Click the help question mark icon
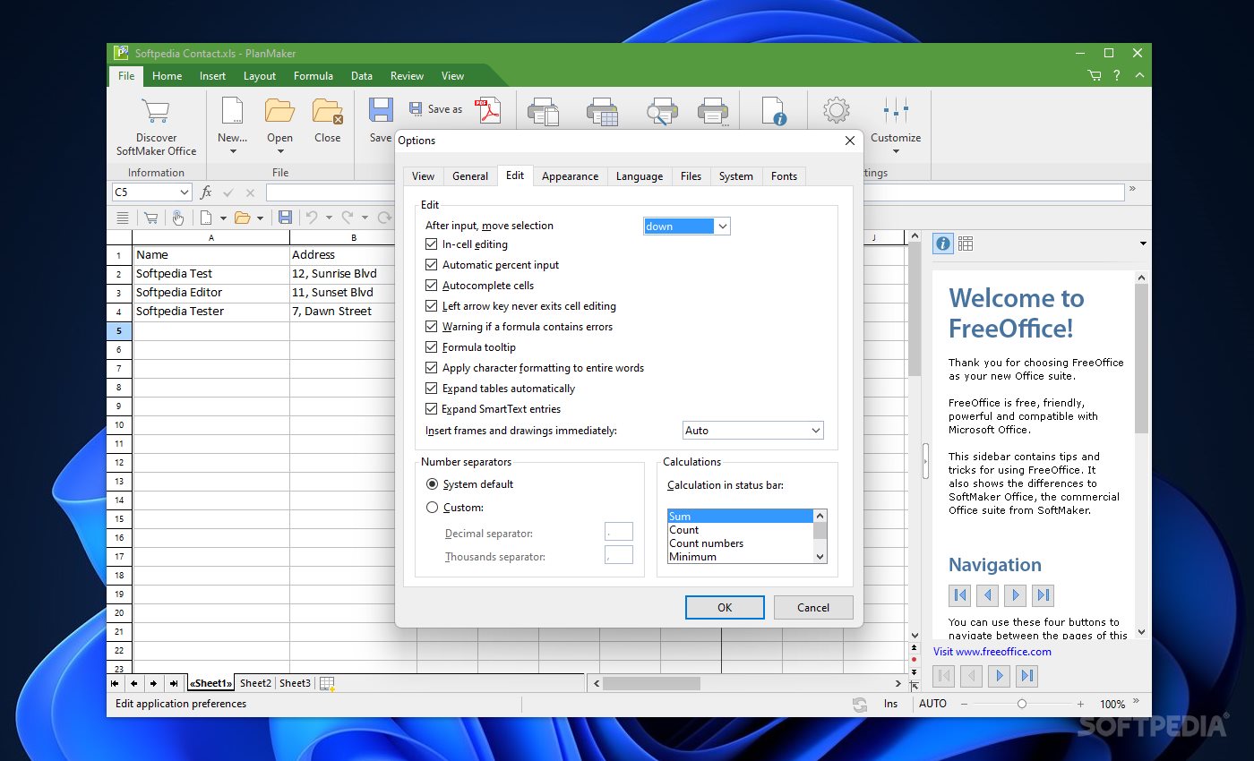The height and width of the screenshot is (761, 1254). click(x=1117, y=76)
